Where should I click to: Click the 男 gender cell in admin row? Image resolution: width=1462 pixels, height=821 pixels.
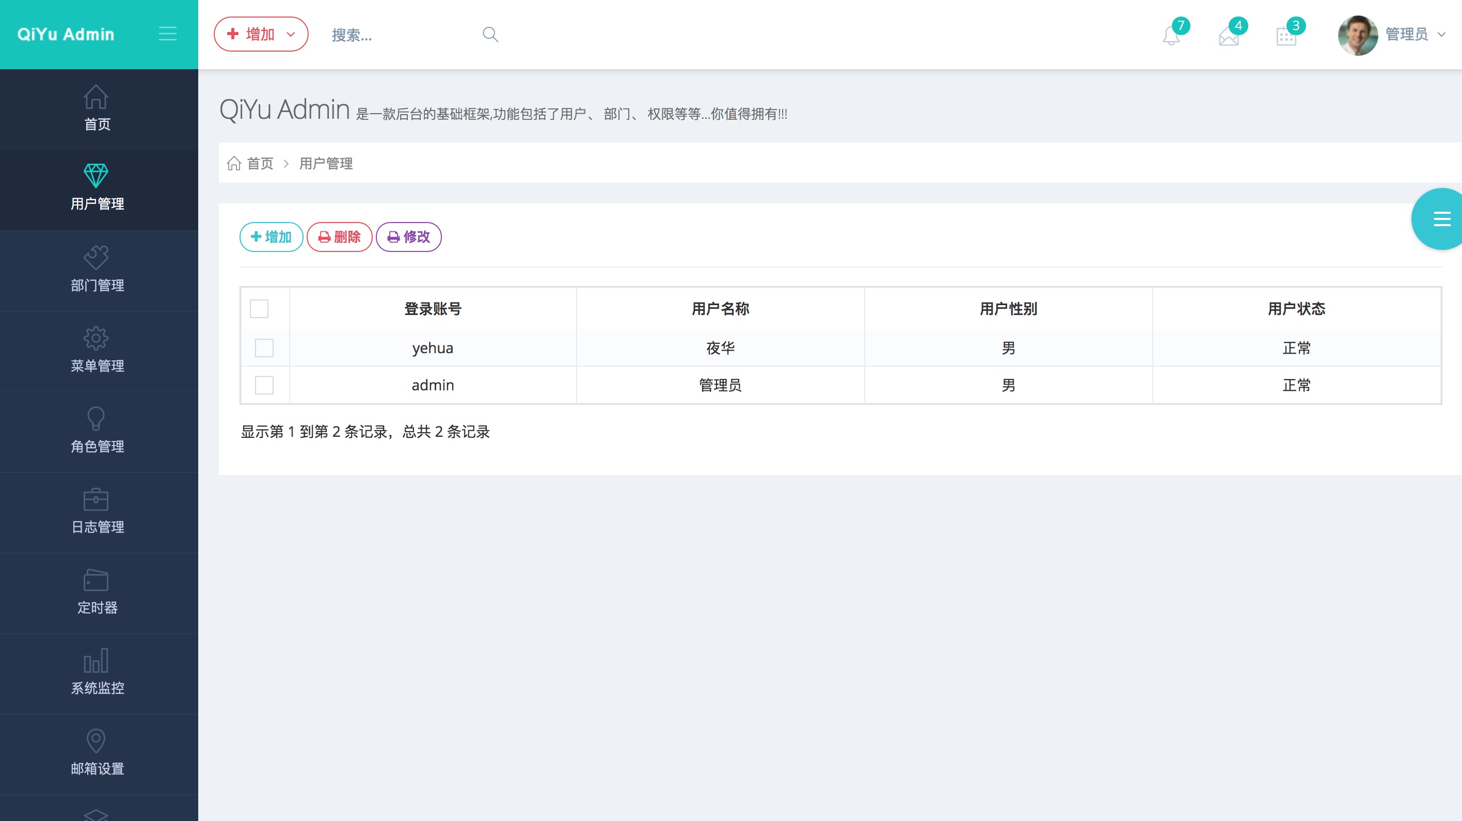[1009, 385]
